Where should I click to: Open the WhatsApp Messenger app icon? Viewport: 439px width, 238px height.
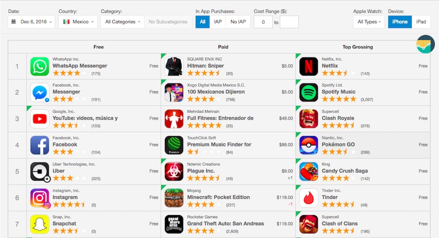point(40,66)
